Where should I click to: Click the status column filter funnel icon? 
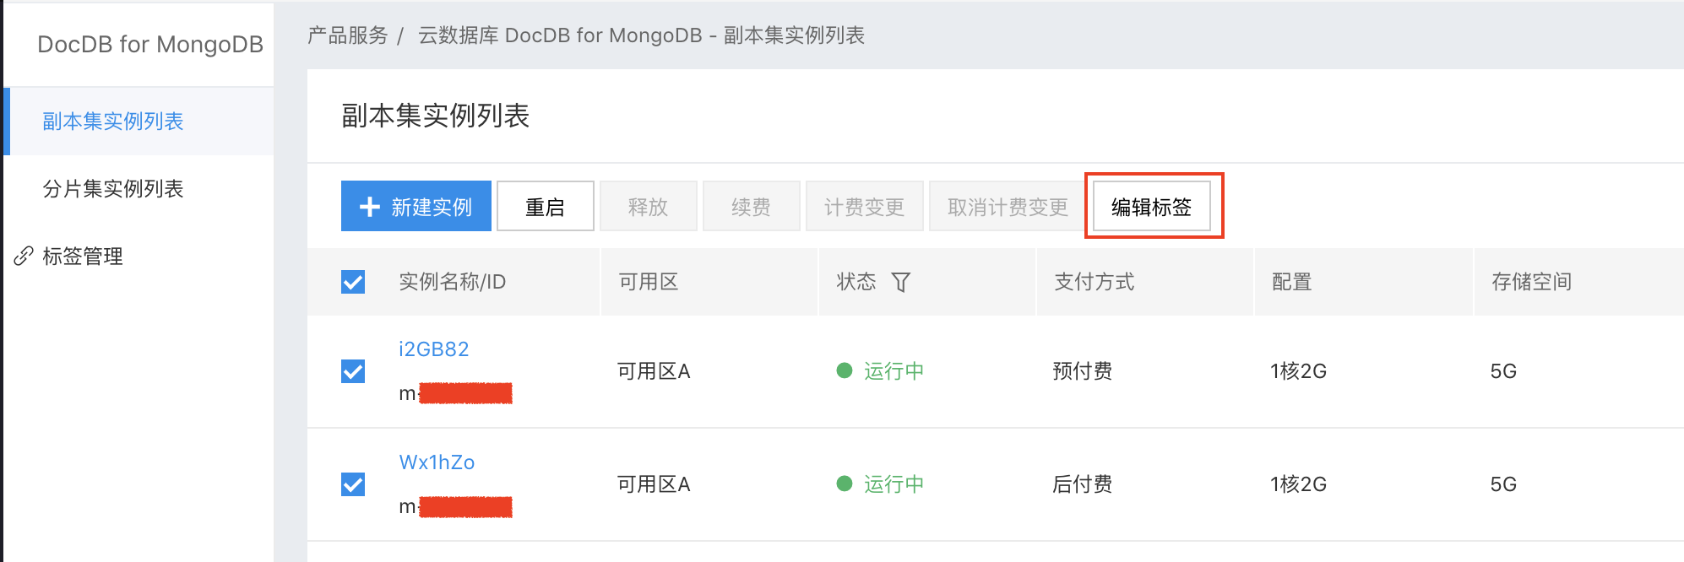click(901, 282)
